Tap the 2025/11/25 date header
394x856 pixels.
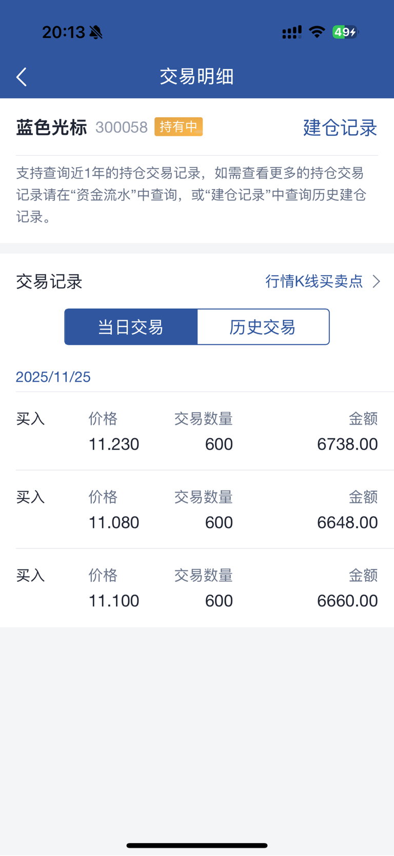click(53, 377)
